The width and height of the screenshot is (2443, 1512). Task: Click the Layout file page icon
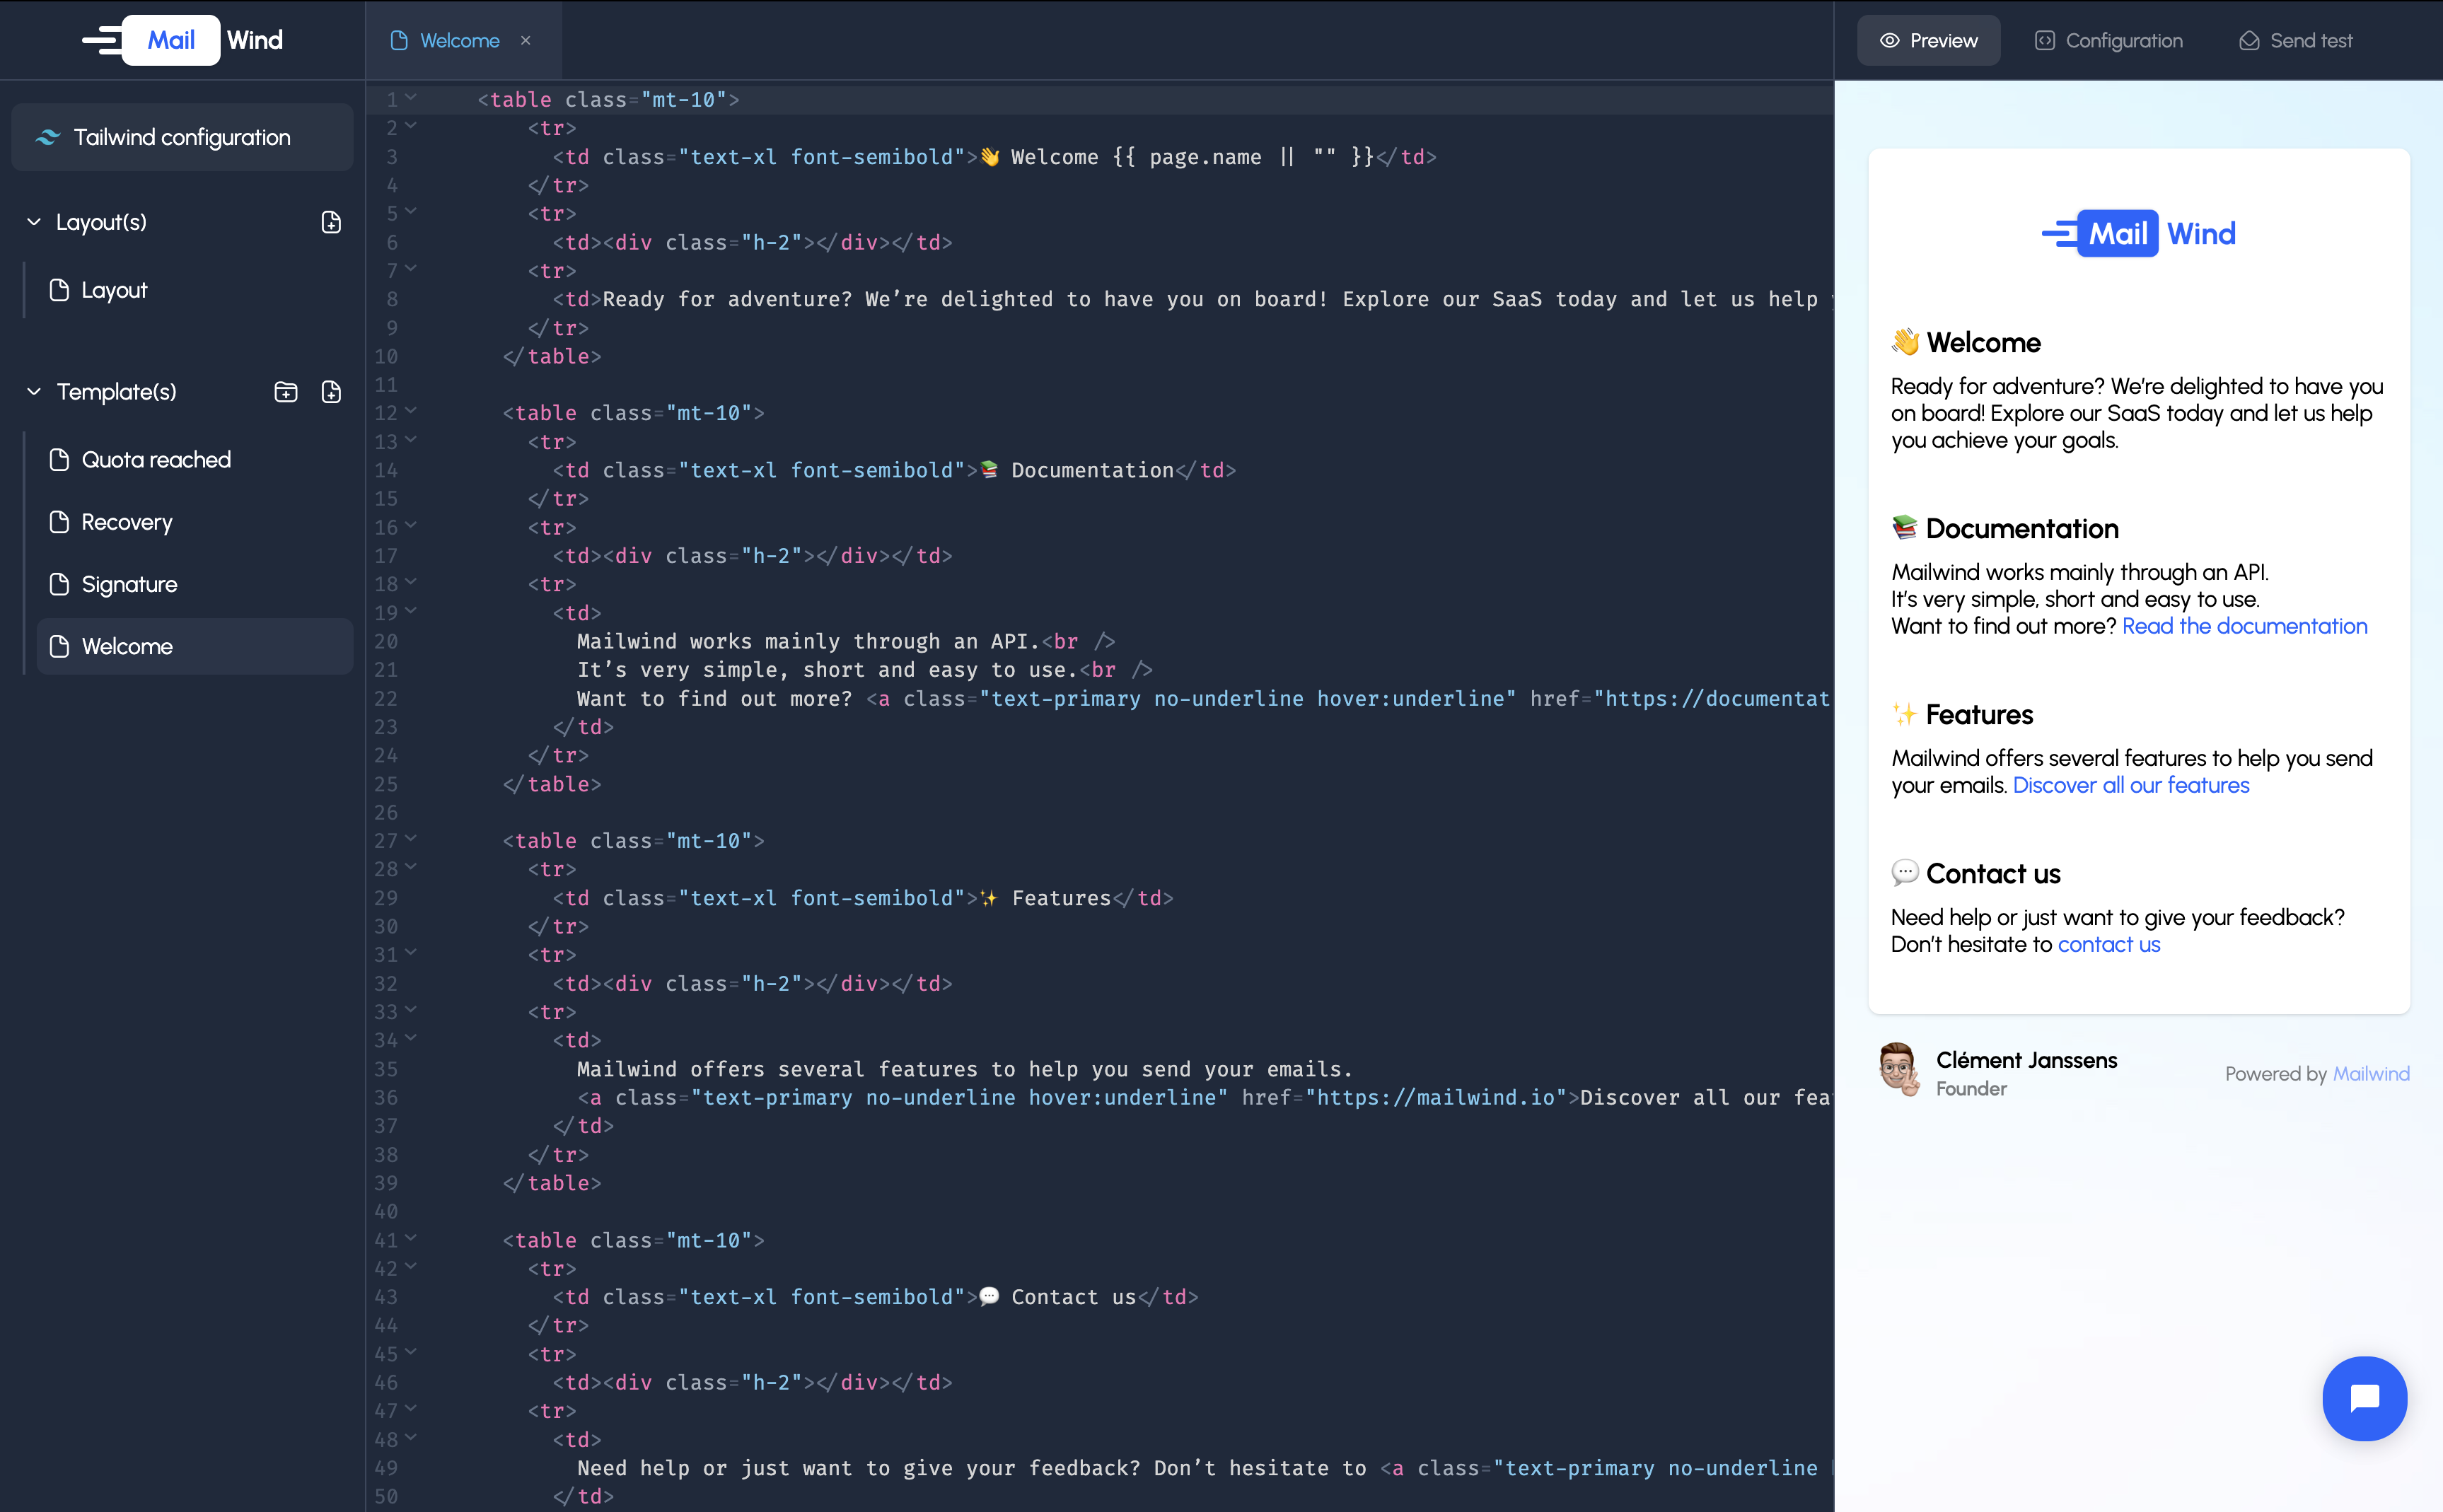(59, 290)
